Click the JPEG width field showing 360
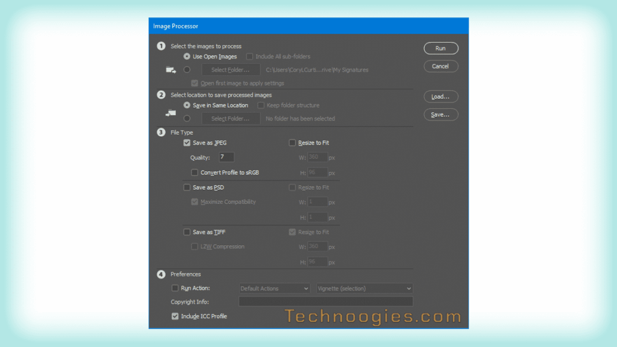The image size is (617, 347). pyautogui.click(x=317, y=157)
